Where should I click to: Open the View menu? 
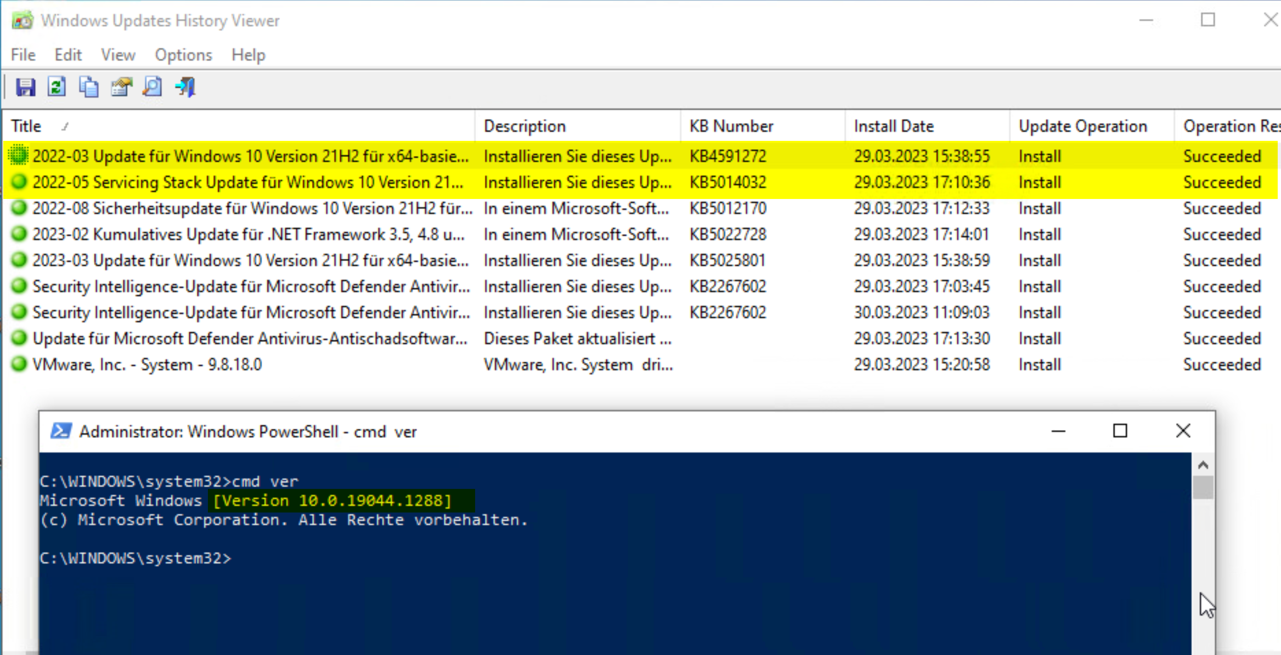118,55
